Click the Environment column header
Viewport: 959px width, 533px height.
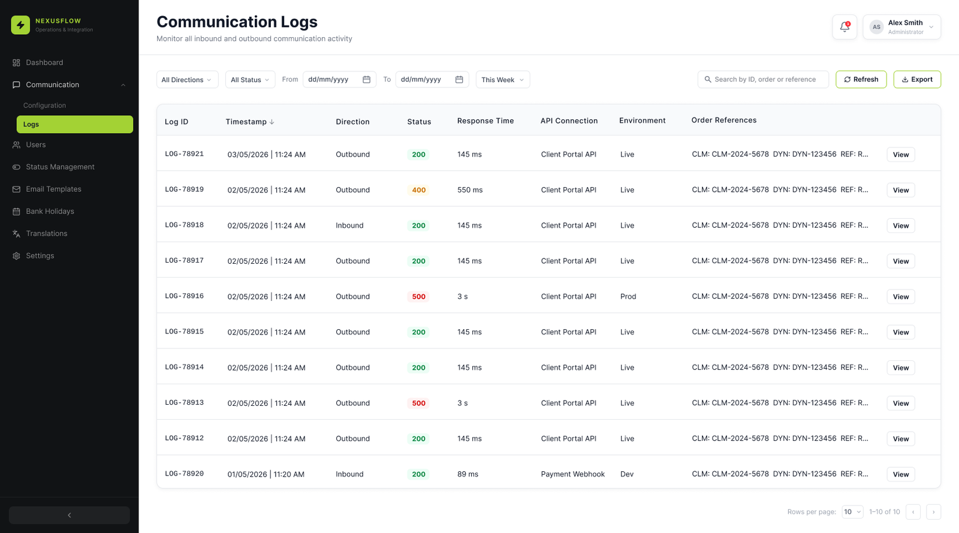pyautogui.click(x=643, y=121)
